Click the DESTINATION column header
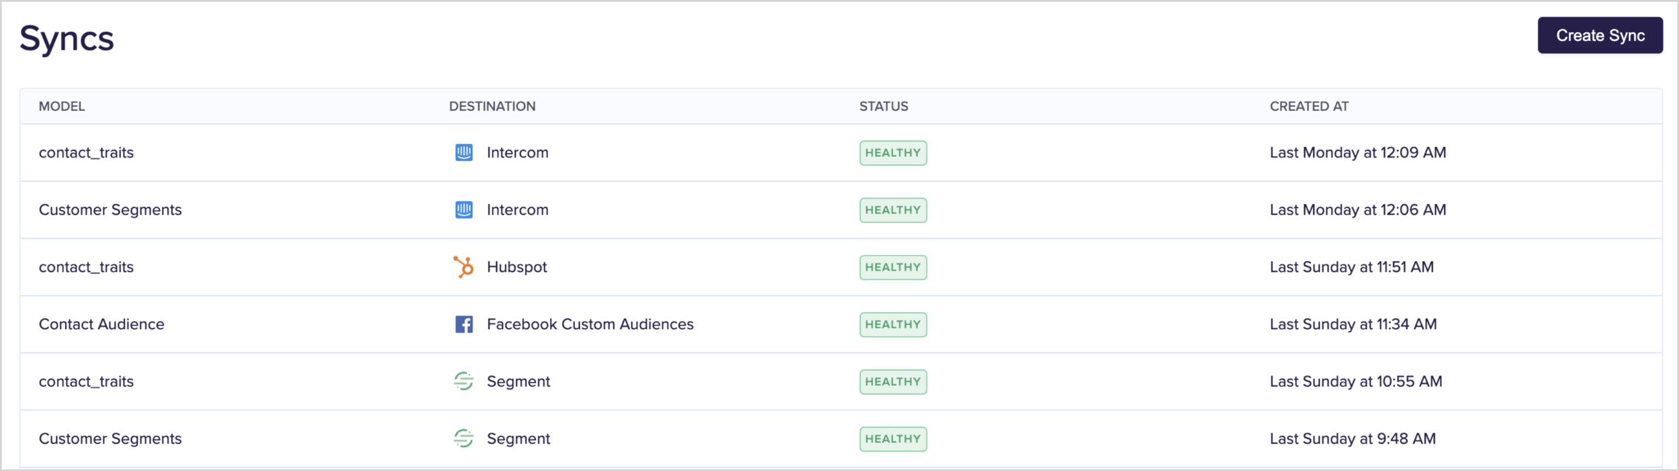 point(492,107)
